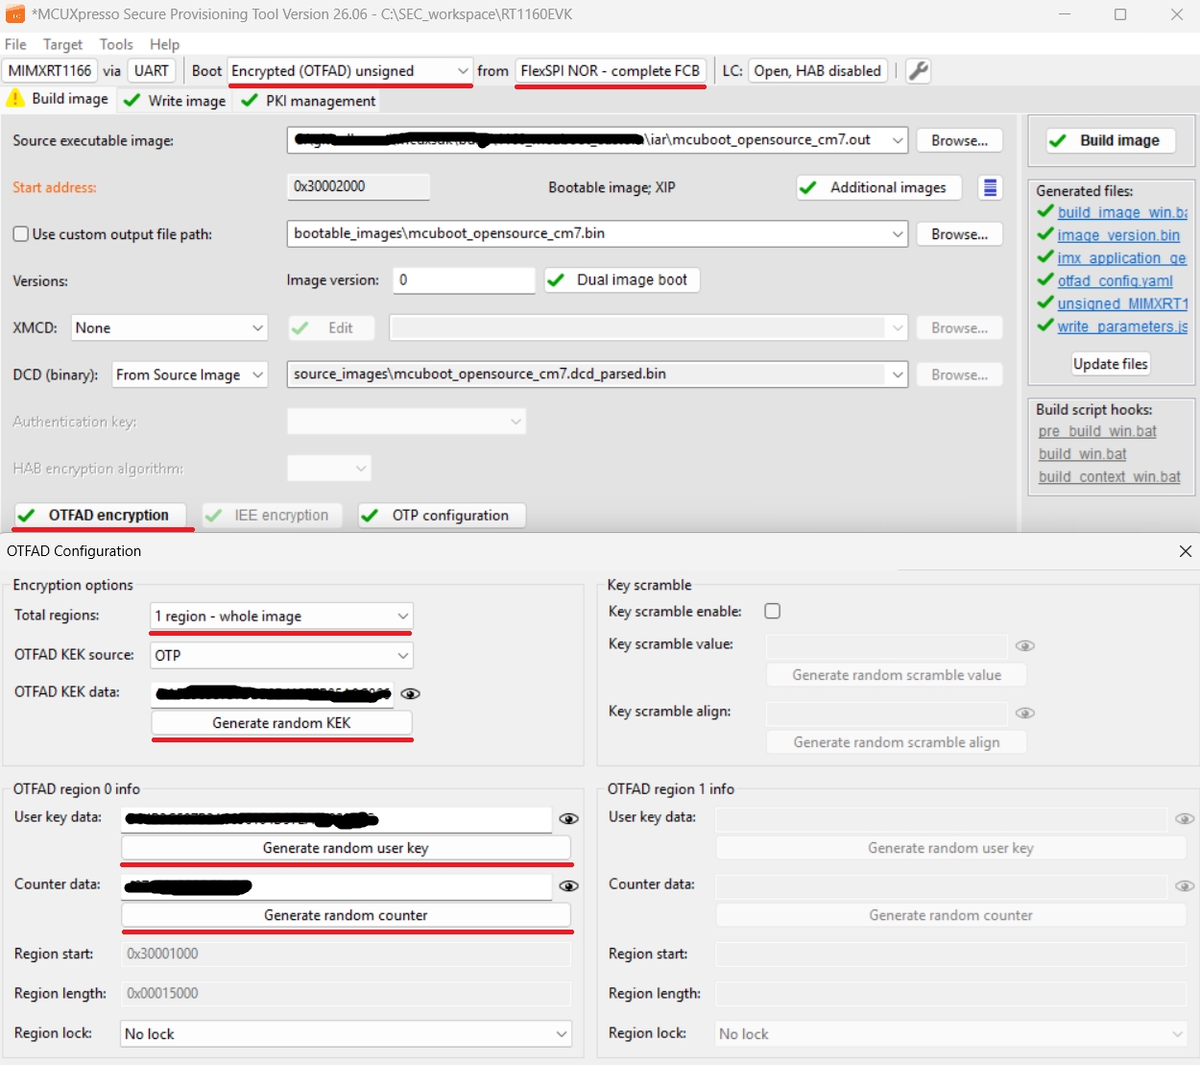Viewport: 1200px width, 1065px height.
Task: Open the Target menu
Action: pyautogui.click(x=62, y=44)
